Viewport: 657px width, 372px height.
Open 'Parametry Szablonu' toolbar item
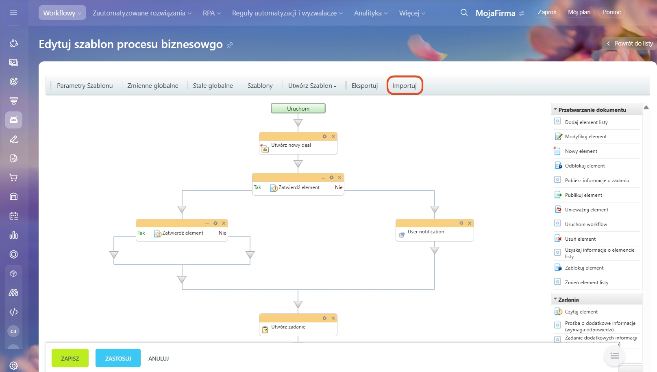[x=85, y=86]
